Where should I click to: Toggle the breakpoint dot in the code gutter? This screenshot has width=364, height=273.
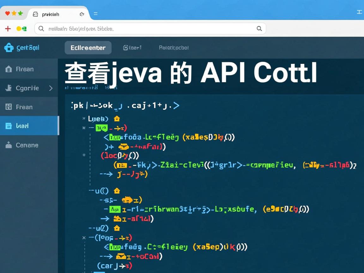[84, 155]
